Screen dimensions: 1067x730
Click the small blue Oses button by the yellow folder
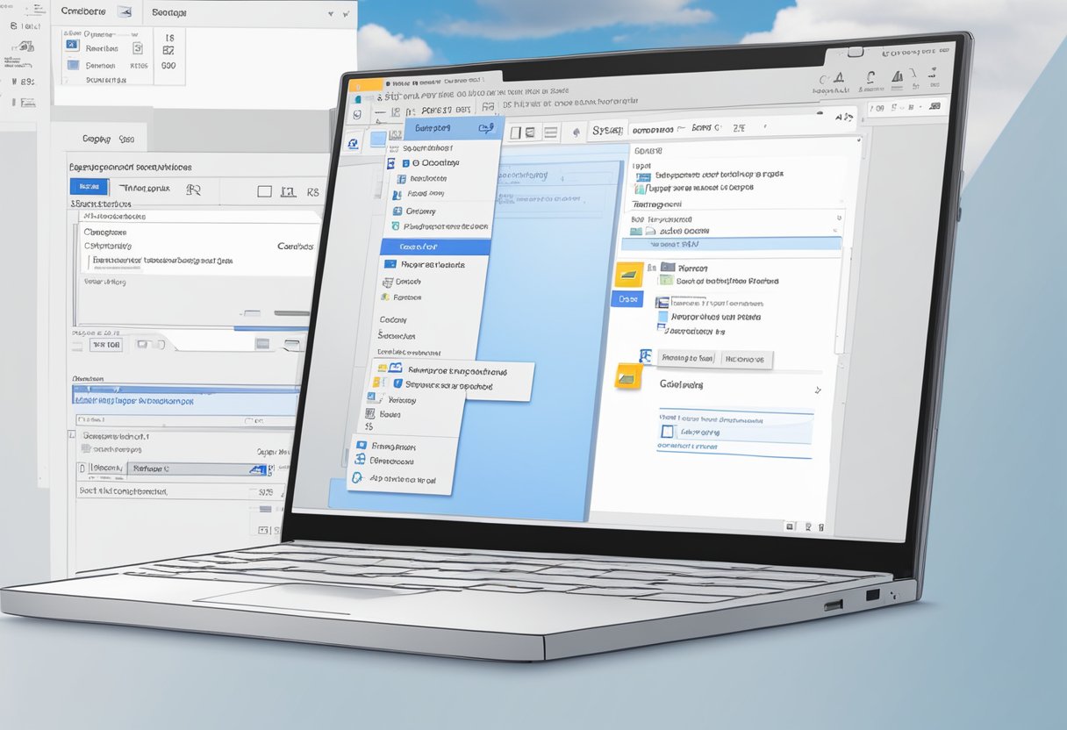tap(627, 298)
